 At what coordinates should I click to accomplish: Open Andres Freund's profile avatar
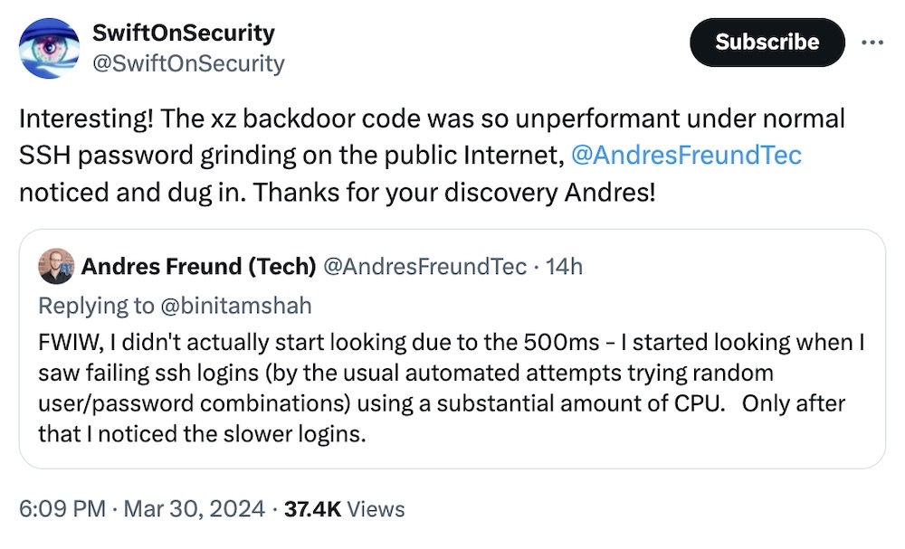(56, 266)
